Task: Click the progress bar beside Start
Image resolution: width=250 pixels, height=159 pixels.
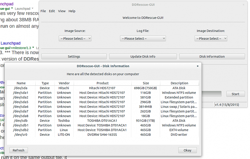Action: tap(212, 94)
